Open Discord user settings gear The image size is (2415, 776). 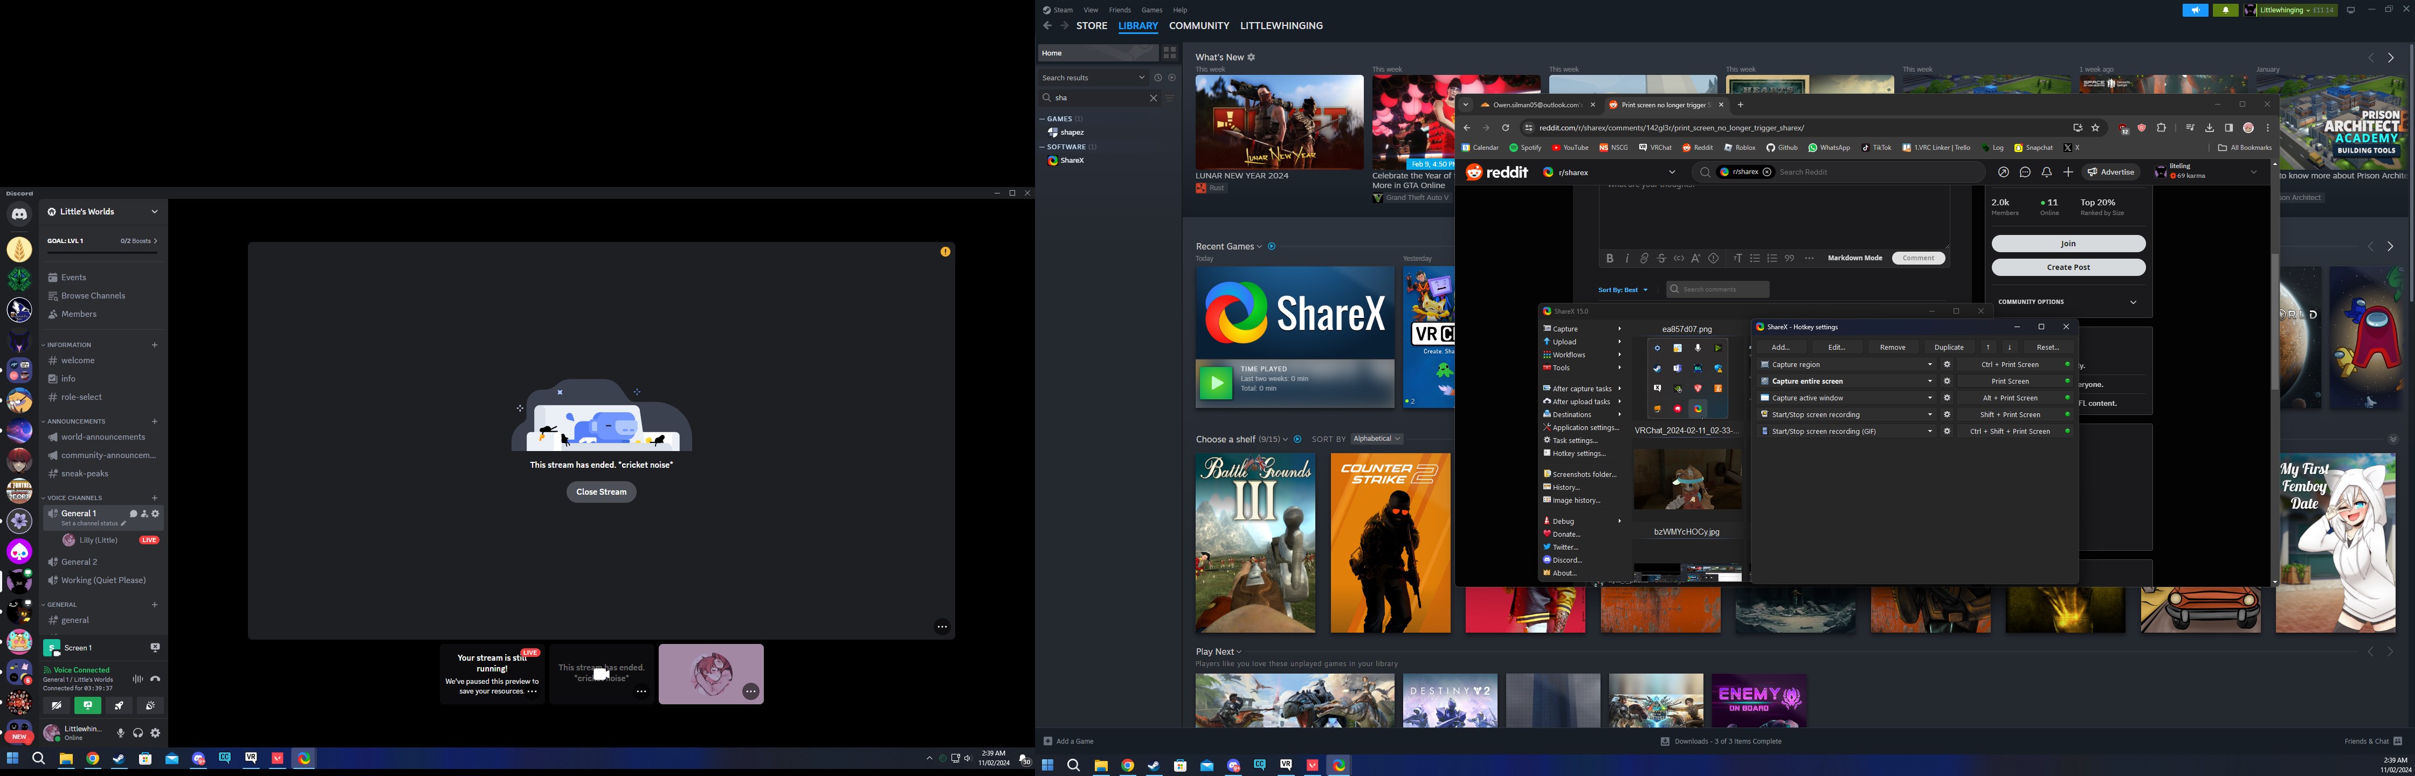tap(156, 733)
